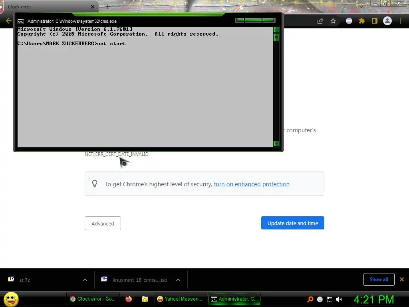Viewport: 409px width, 307px height.
Task: Open the network tray icon
Action: [x=330, y=299]
